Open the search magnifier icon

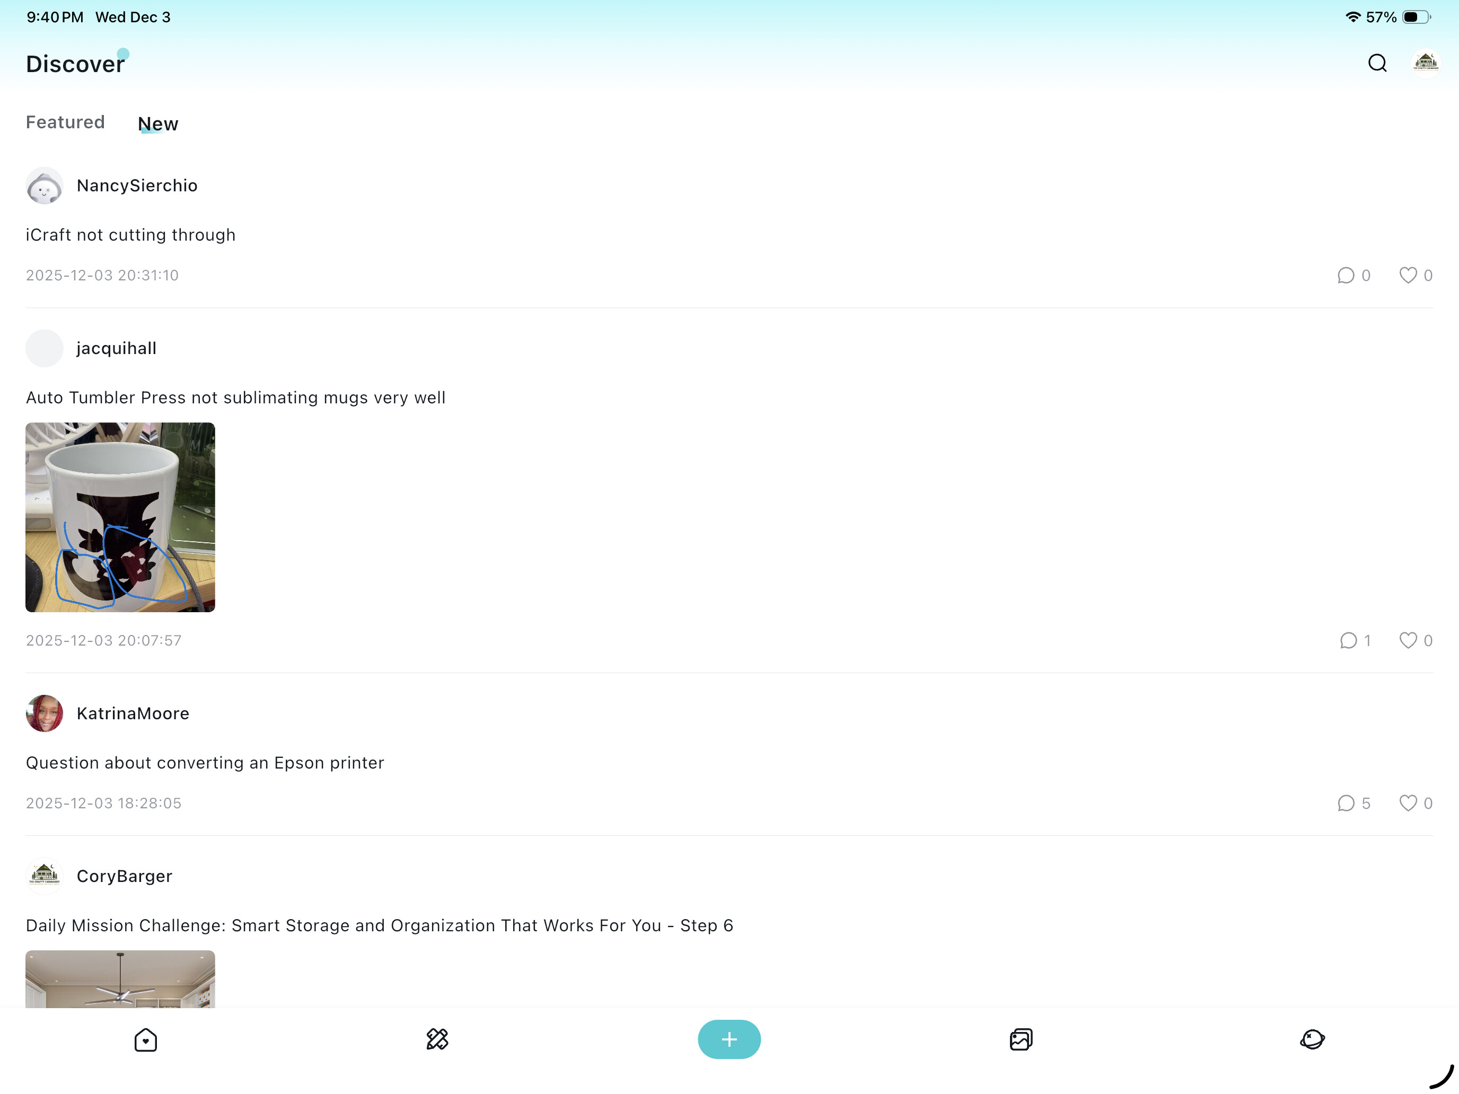click(x=1377, y=63)
